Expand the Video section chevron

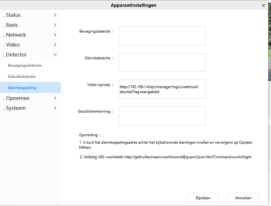pos(55,45)
